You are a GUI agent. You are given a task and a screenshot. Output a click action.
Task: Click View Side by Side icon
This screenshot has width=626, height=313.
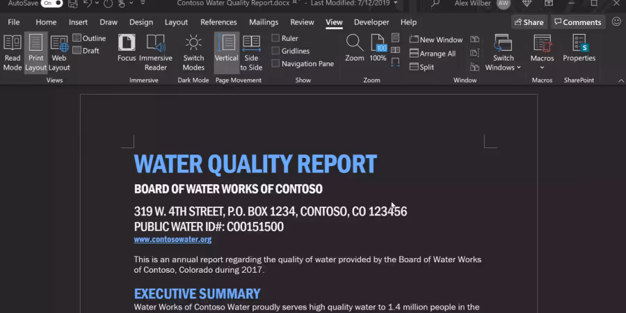pos(474,39)
